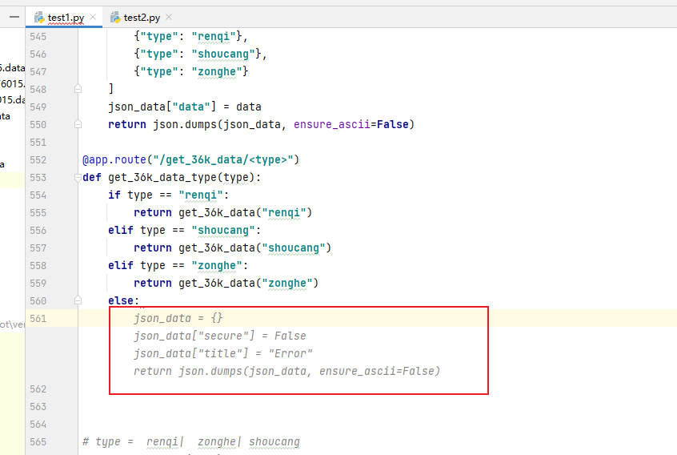This screenshot has width=677, height=455.
Task: Click the hide panel minus icon
Action: (14, 17)
